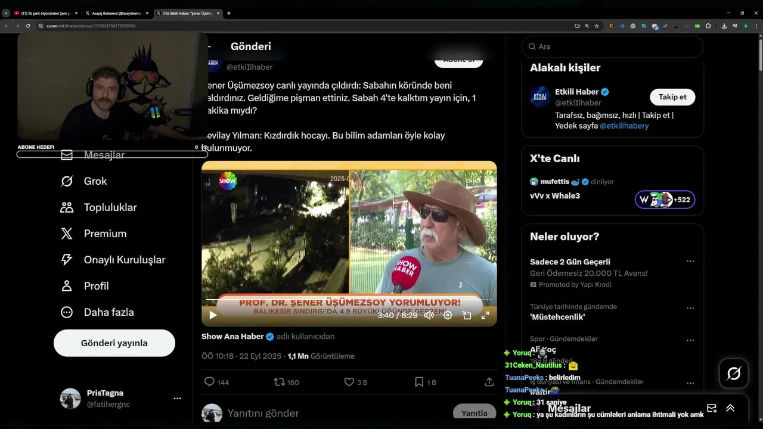Mute the video with the speaker icon
The width and height of the screenshot is (763, 429).
(429, 315)
